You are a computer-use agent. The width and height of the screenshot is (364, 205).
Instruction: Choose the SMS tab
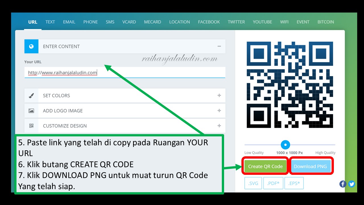click(x=110, y=22)
